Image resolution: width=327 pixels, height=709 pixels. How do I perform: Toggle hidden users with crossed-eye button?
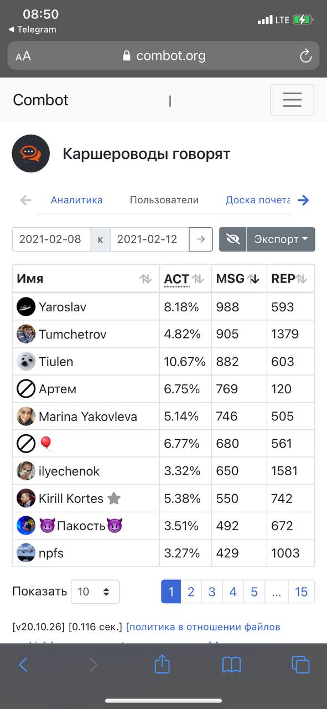tap(233, 239)
